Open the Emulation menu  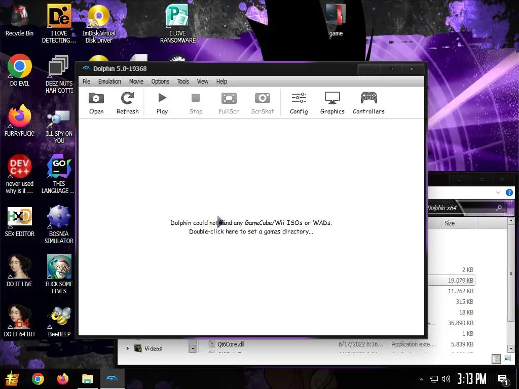(109, 82)
